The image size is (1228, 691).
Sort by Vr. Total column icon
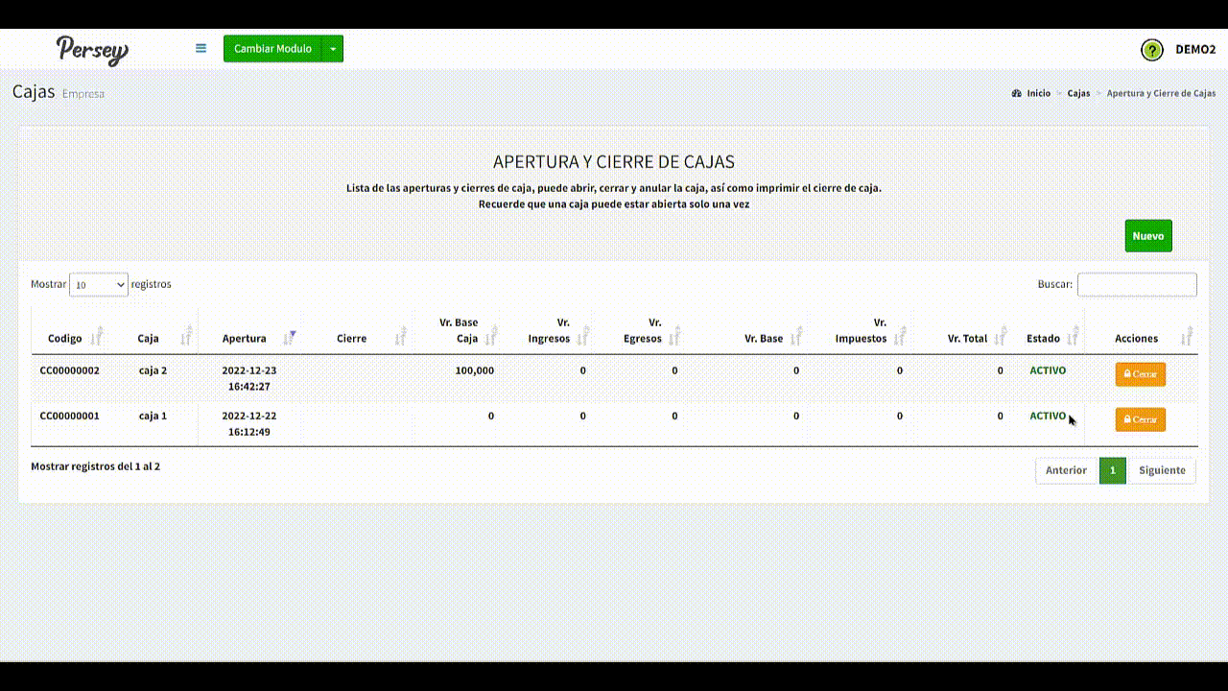tap(1001, 337)
